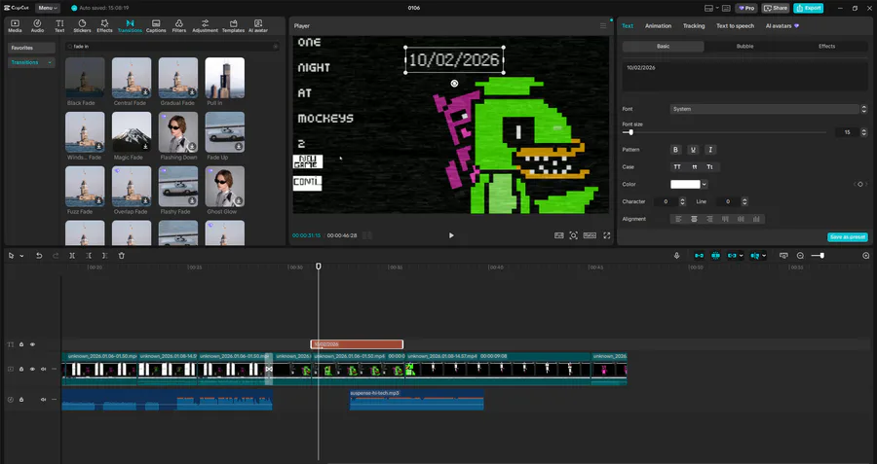Viewport: 877px width, 464px height.
Task: Open the Templates panel
Action: click(233, 25)
